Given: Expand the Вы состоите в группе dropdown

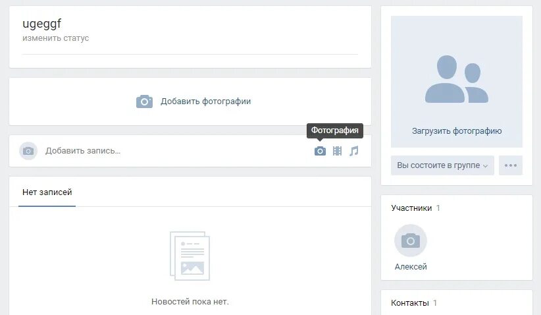Looking at the screenshot, I should tap(442, 165).
